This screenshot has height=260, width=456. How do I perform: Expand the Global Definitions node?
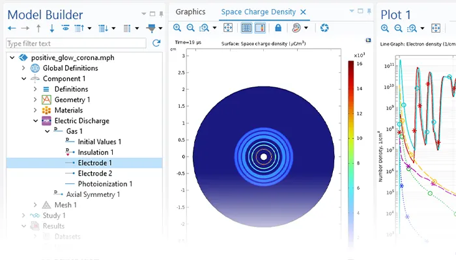point(24,68)
